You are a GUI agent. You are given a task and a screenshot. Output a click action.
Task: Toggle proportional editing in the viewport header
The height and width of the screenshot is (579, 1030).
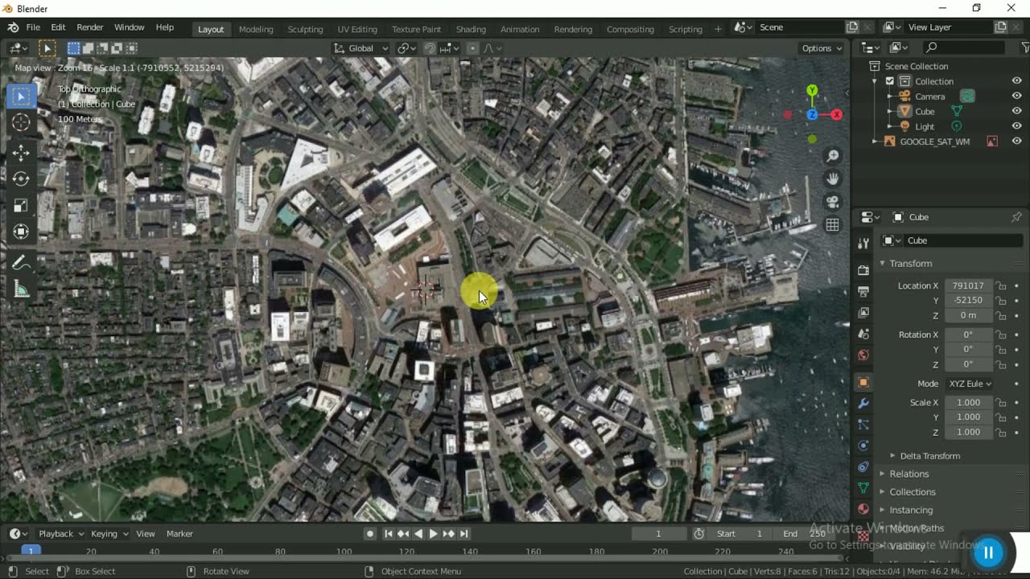click(x=472, y=48)
